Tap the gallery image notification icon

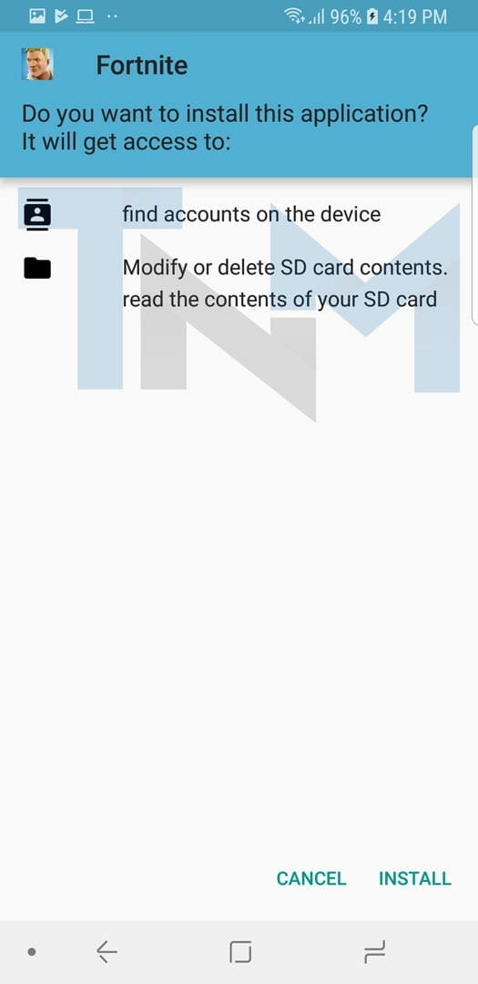37,16
